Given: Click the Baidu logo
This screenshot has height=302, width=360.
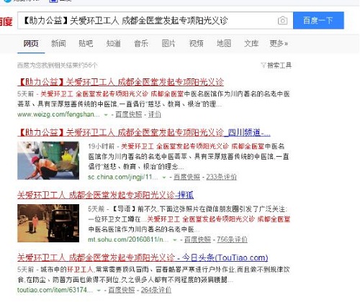Looking at the screenshot, I should tap(6, 22).
